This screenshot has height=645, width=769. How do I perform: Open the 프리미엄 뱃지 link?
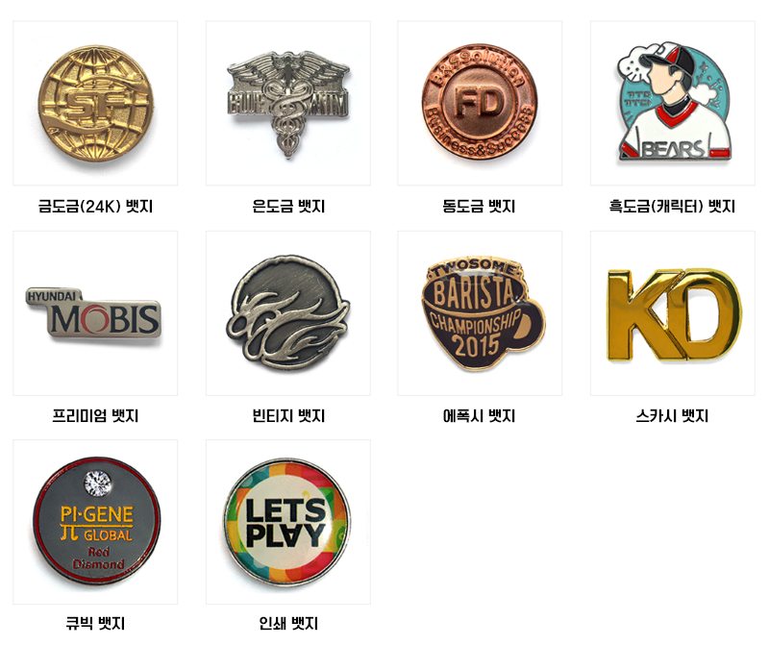coord(95,416)
